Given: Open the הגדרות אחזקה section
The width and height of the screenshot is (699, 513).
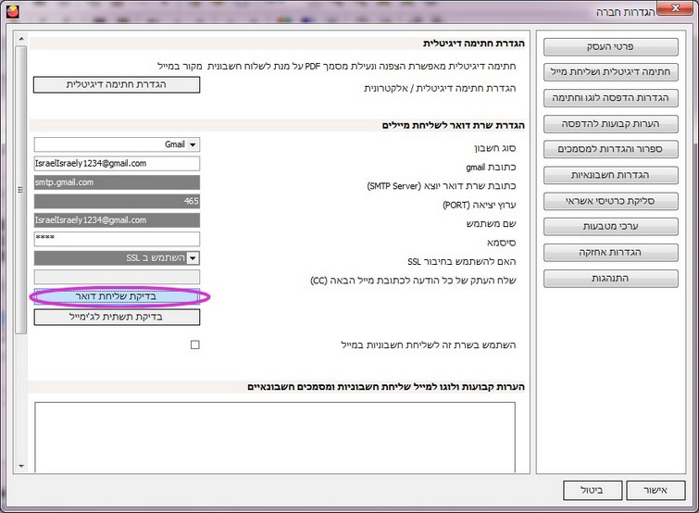Looking at the screenshot, I should pyautogui.click(x=610, y=252).
